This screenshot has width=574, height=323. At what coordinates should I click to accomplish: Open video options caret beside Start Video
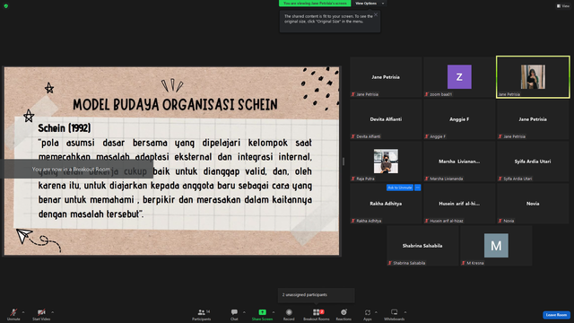click(52, 312)
